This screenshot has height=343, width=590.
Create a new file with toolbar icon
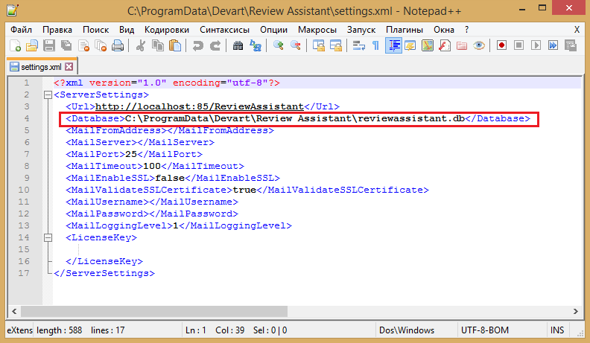point(15,46)
